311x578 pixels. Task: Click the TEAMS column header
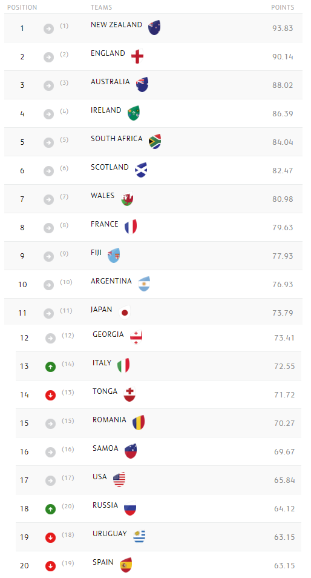point(101,7)
